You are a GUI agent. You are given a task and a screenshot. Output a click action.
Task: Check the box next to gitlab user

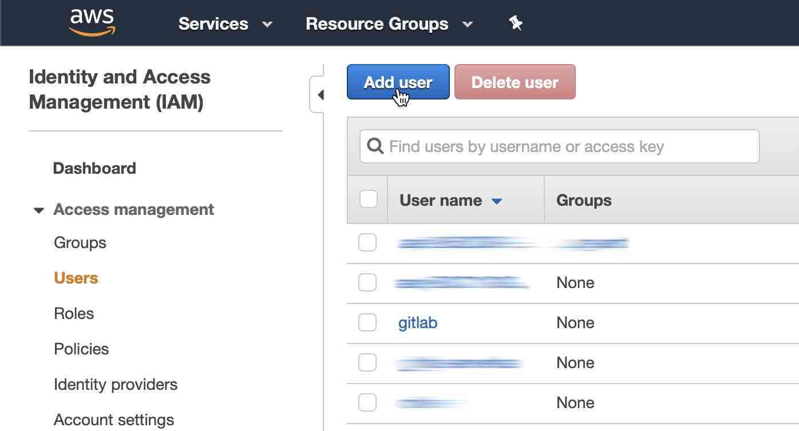coord(367,322)
